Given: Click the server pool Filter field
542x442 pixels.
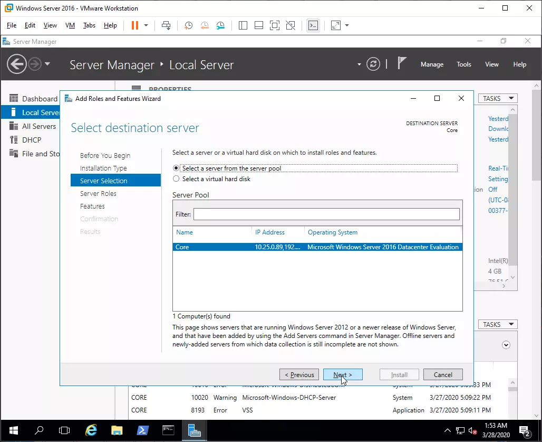Looking at the screenshot, I should coord(326,214).
